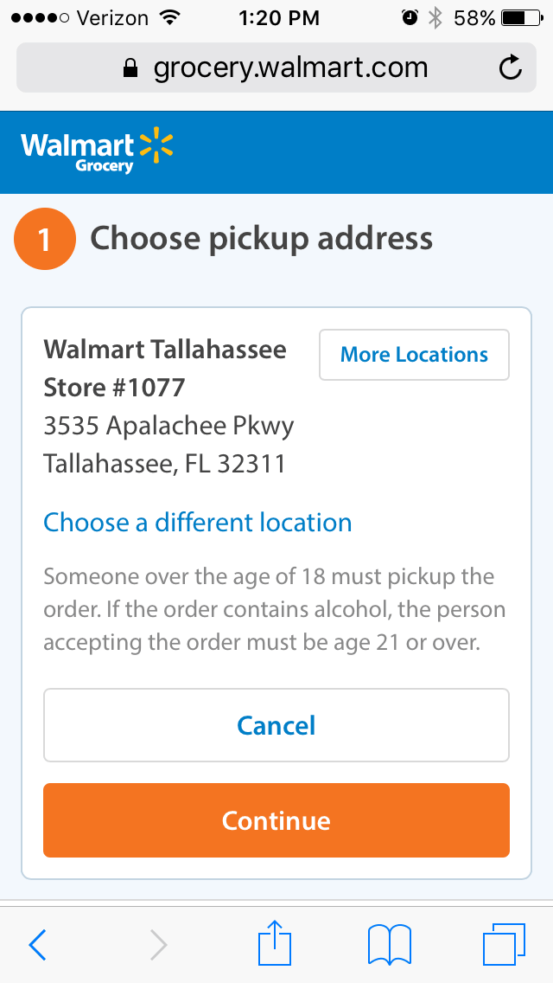Tap the Walmart Grocery logo
553x983 pixels.
tap(97, 152)
